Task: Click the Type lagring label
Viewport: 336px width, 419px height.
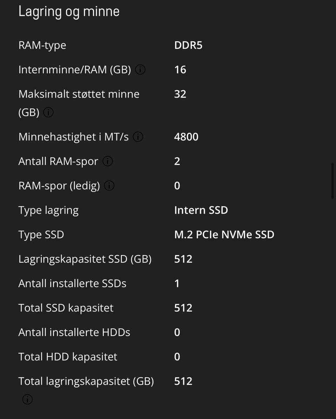Action: pos(48,210)
